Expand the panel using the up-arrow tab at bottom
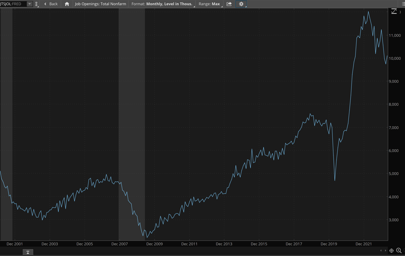This screenshot has height=256, width=405. [x=28, y=252]
